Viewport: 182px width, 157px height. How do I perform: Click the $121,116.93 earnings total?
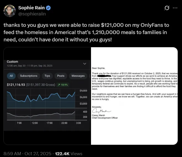tap(16, 85)
